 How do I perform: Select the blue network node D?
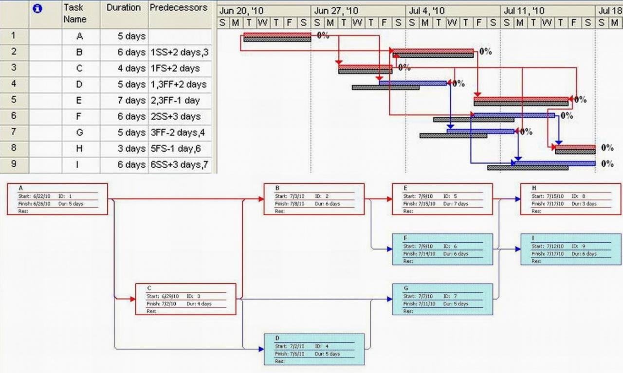(314, 349)
